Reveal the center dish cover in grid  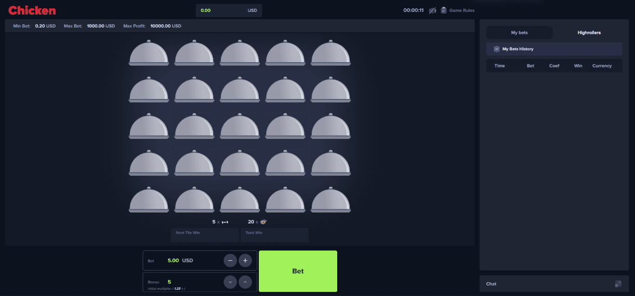(x=240, y=127)
